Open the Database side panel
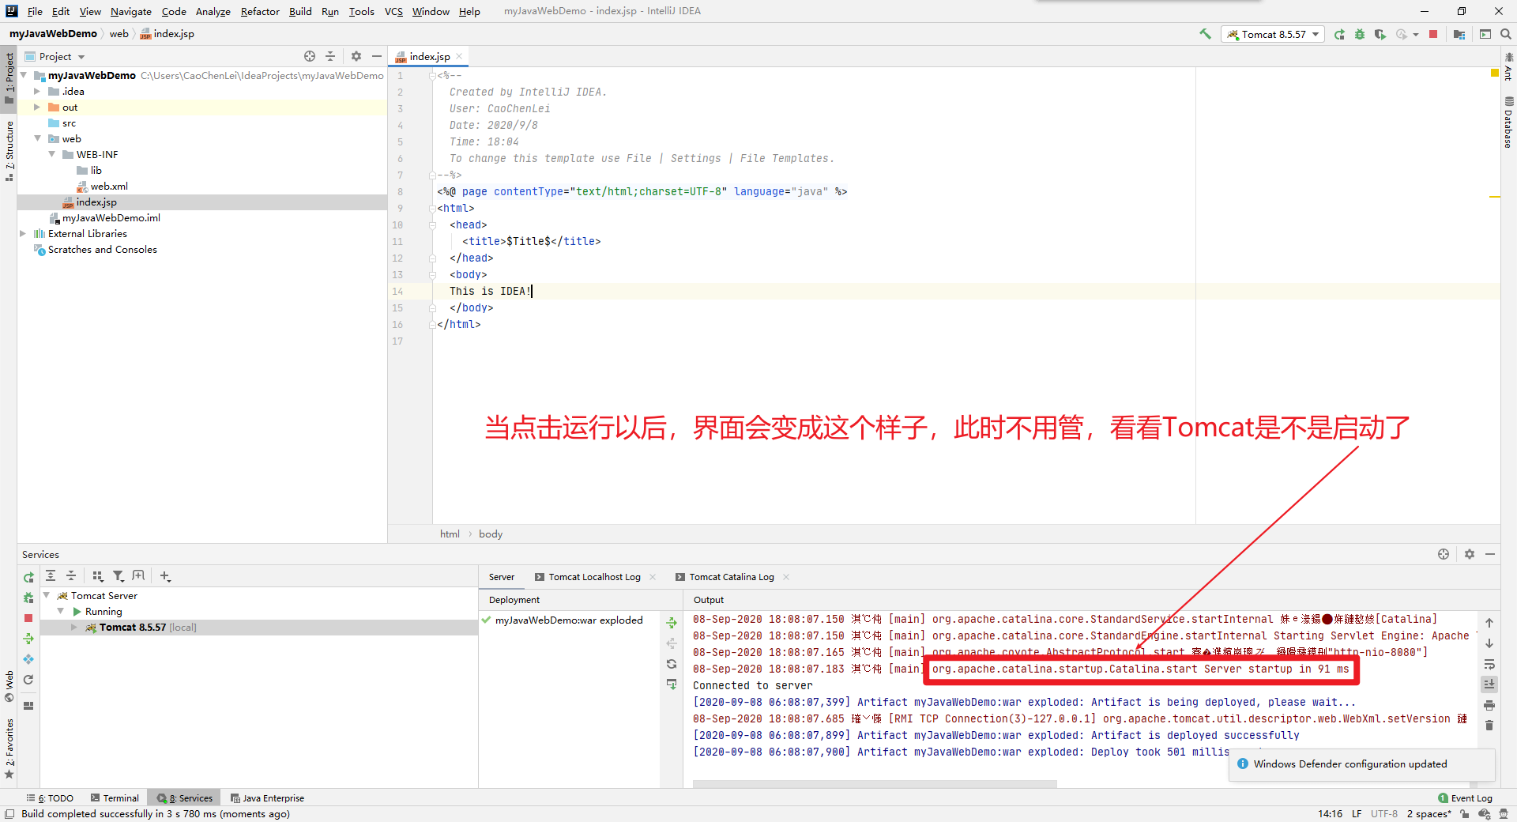Image resolution: width=1517 pixels, height=822 pixels. [1508, 123]
